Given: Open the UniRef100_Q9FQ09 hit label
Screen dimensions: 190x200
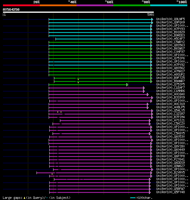Looking at the screenshot, I should (x=170, y=22).
